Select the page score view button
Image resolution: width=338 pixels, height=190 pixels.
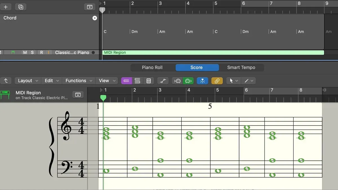point(148,81)
